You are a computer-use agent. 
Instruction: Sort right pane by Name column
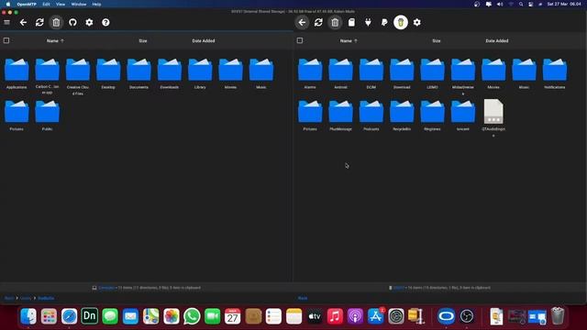(349, 40)
